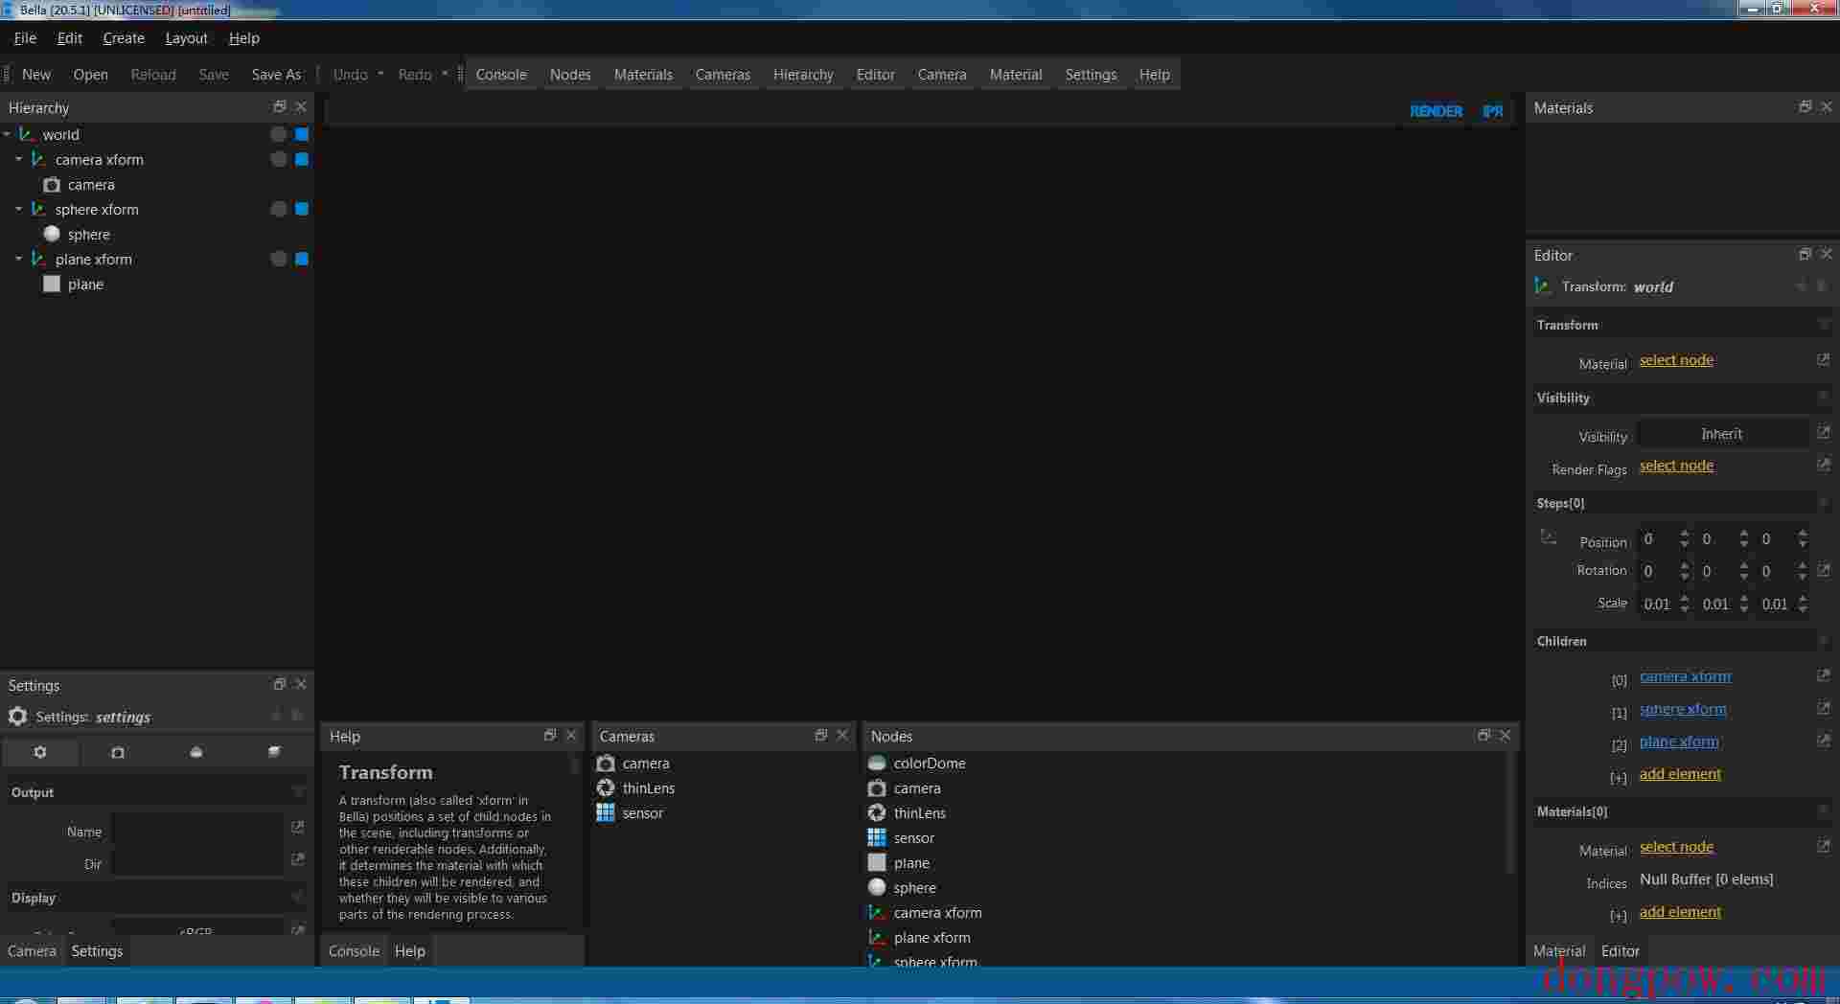Viewport: 1840px width, 1004px height.
Task: Click the Output Name input field
Action: [x=197, y=828]
